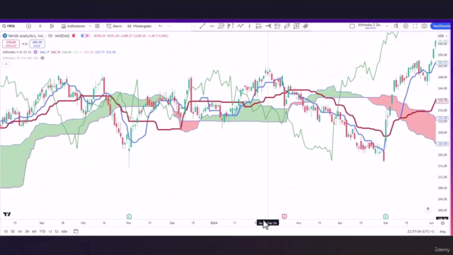Create an alert with the Alarm button
This screenshot has height=255, width=453.
114,26
